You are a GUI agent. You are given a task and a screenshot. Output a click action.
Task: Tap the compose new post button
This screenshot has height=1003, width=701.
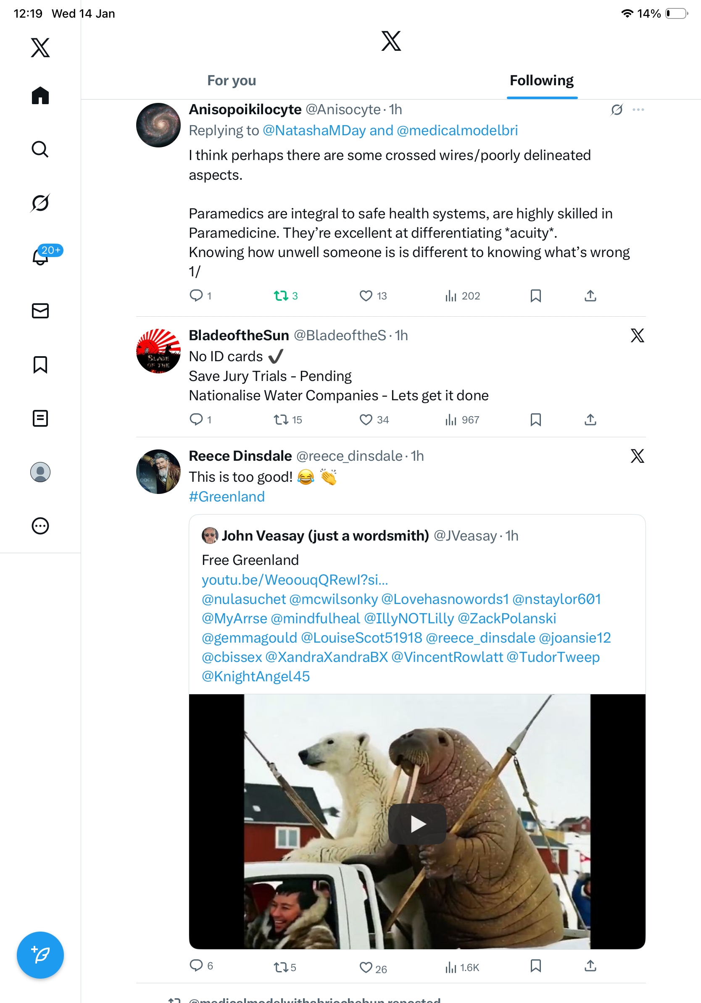40,955
